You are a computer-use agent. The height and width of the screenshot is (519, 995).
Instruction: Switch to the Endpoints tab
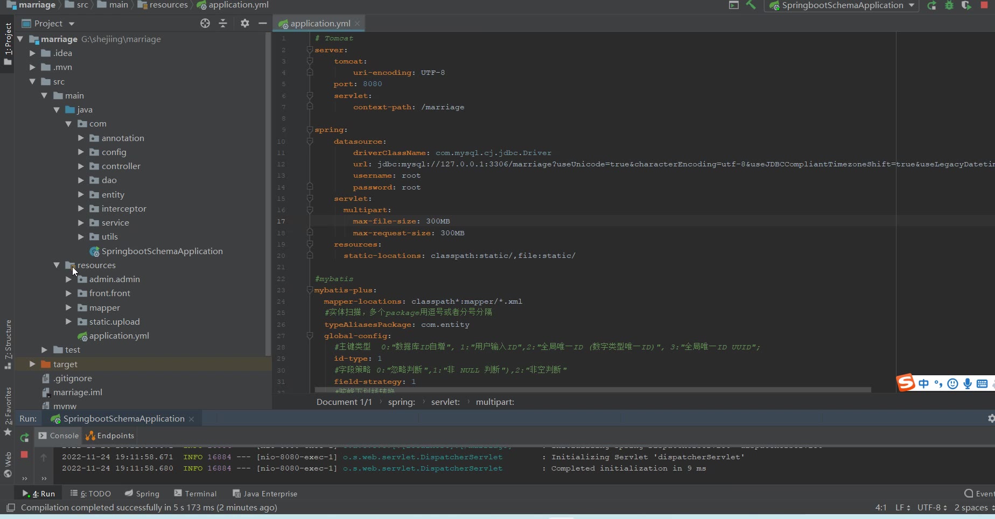(110, 436)
